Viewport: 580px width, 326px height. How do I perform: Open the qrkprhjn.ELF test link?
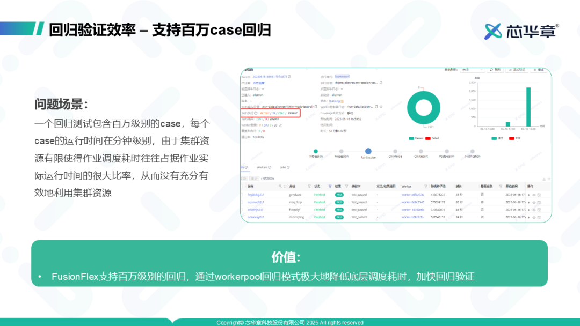click(255, 210)
